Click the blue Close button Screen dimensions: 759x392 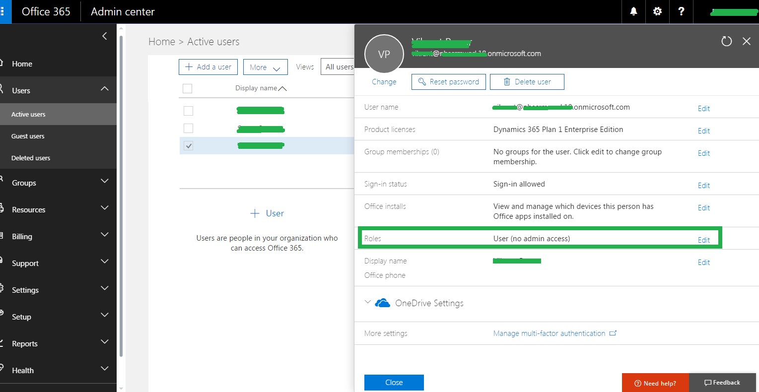coord(394,383)
